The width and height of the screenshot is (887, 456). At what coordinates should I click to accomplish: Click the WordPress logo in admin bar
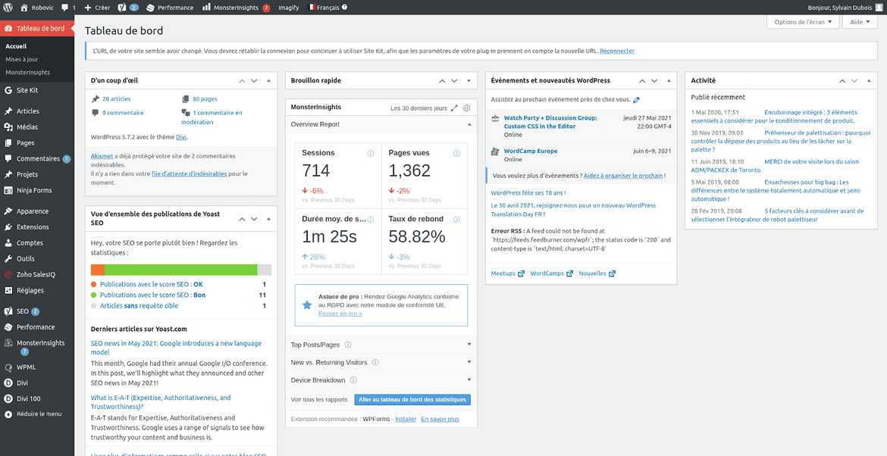tap(8, 7)
